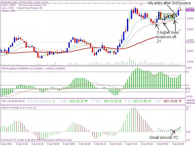
Task: Click the M3 pivot level label
Action: click(141, 44)
